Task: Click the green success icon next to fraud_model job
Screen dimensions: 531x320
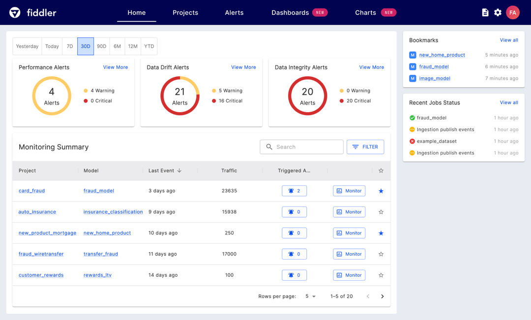Action: coord(412,117)
